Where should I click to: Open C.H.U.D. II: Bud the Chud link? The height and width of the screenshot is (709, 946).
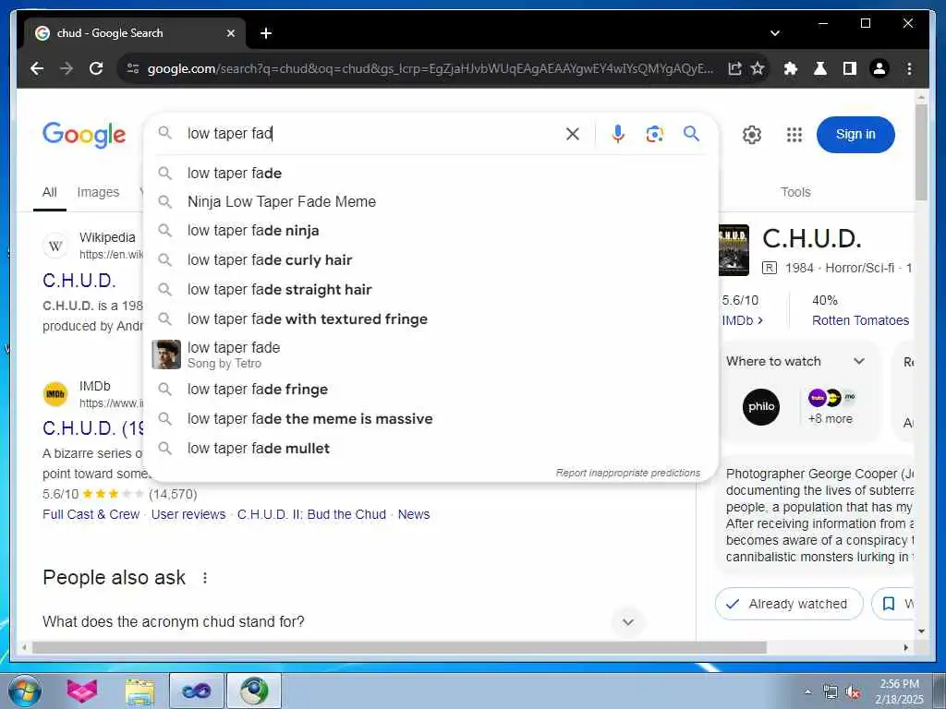point(311,514)
